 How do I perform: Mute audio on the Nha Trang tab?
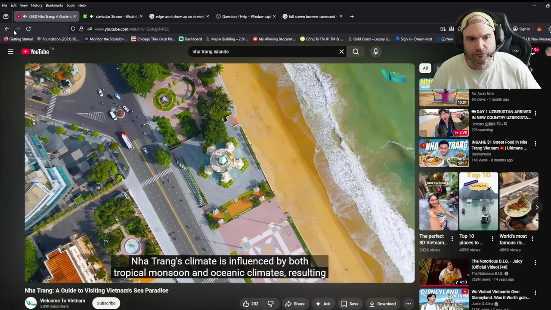25,16
